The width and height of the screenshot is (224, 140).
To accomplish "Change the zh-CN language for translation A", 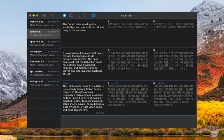I will [x=115, y=83].
